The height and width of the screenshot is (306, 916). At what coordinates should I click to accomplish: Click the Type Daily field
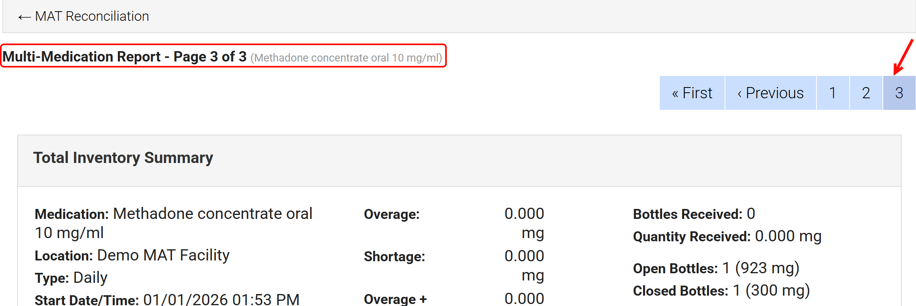tap(71, 278)
